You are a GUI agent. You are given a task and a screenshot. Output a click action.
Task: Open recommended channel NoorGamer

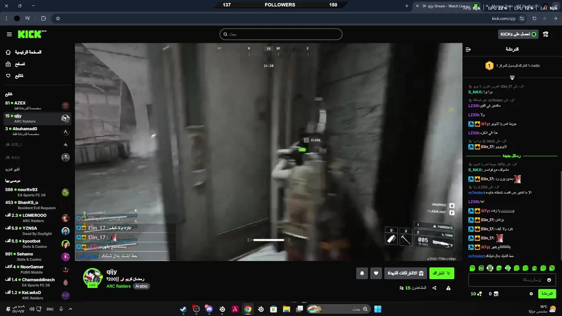pyautogui.click(x=37, y=269)
